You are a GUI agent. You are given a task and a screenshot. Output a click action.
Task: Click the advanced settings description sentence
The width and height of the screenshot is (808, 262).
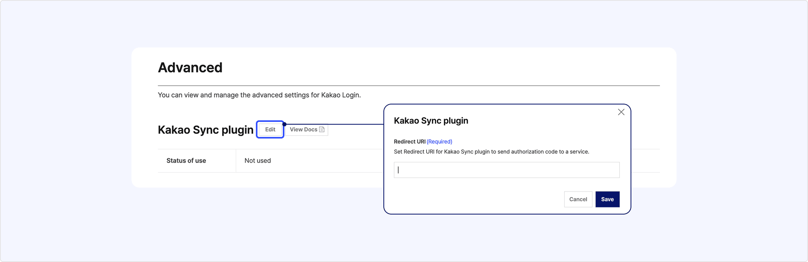pos(259,95)
